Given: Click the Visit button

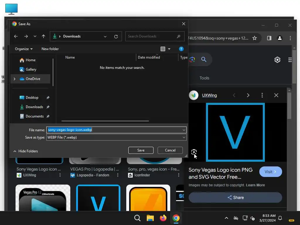Looking at the screenshot, I should coord(270,172).
